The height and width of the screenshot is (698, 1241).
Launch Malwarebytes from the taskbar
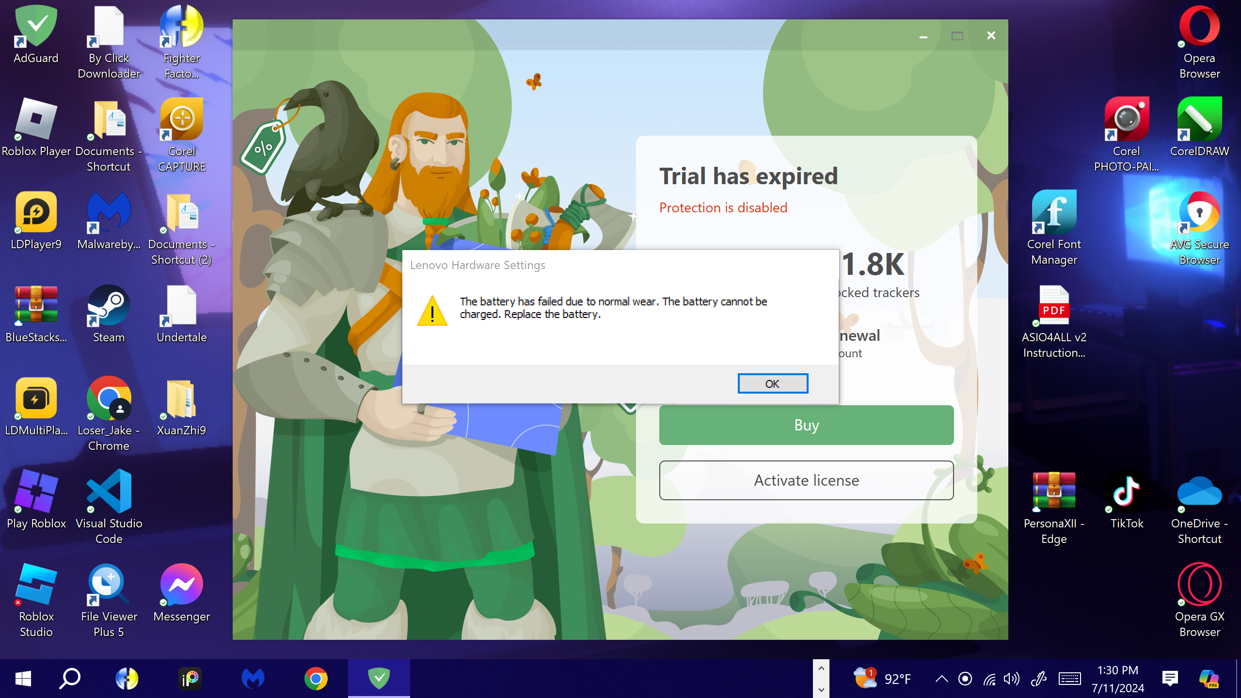point(253,679)
